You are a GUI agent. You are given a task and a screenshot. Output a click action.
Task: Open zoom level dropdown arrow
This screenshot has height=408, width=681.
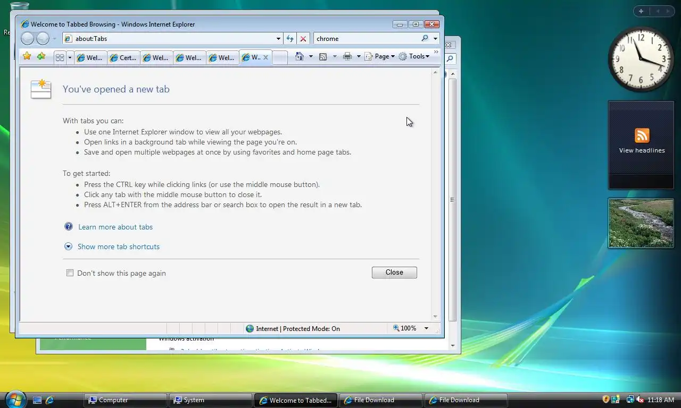pyautogui.click(x=426, y=328)
